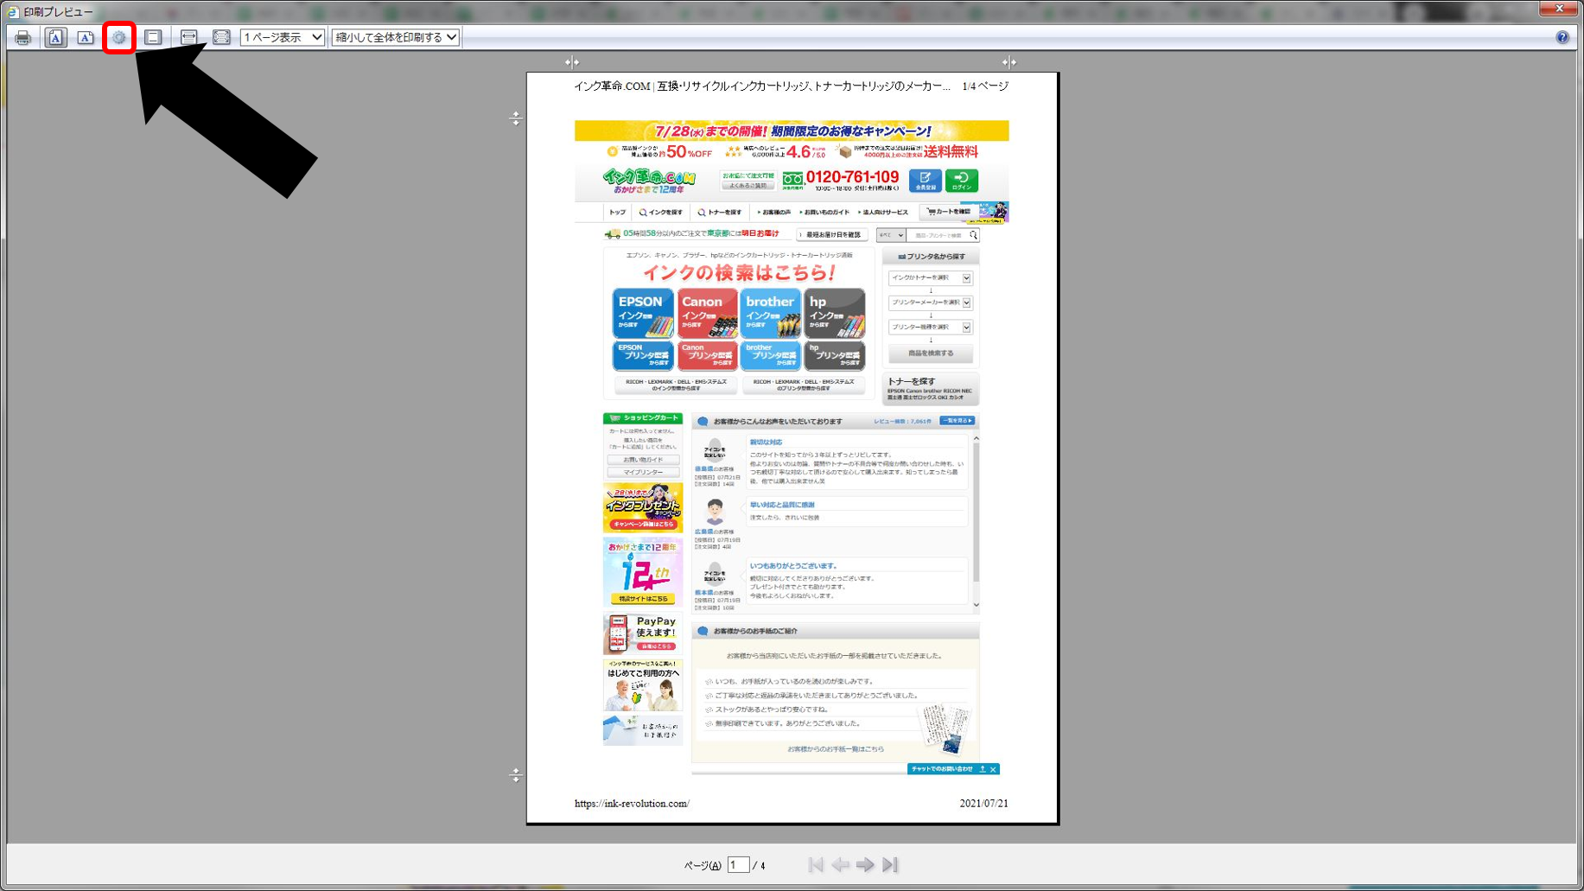This screenshot has width=1584, height=891.
Task: Switch preview to full width view
Action: point(188,37)
